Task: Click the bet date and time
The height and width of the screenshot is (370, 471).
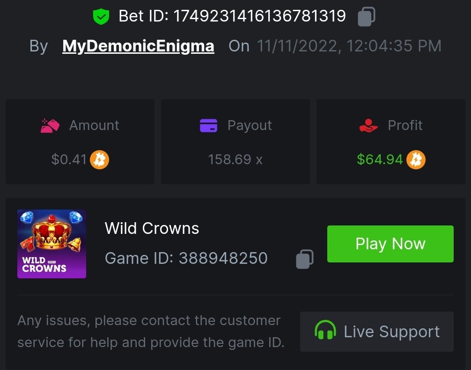Action: [x=349, y=46]
